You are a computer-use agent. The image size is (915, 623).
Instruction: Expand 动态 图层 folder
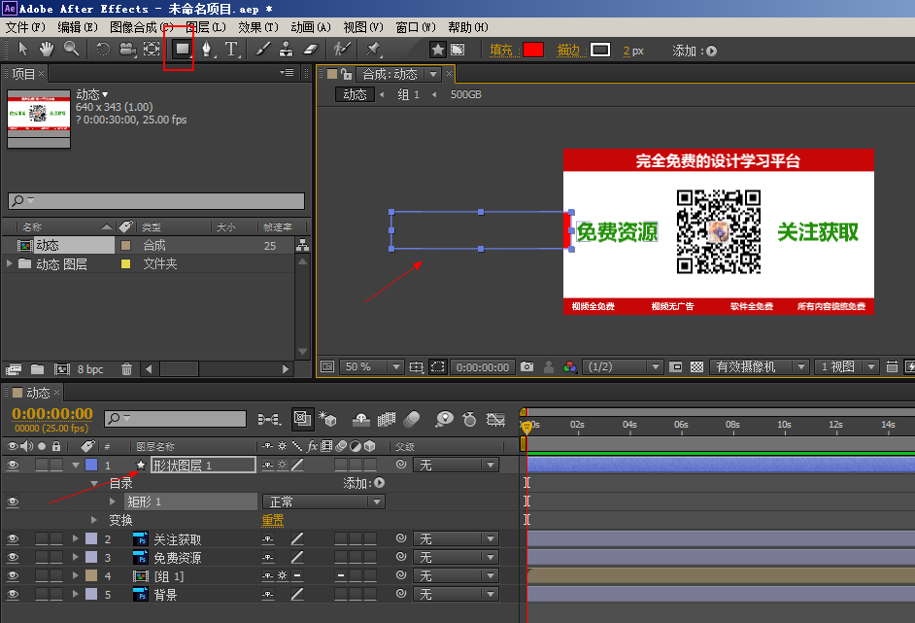(x=10, y=264)
